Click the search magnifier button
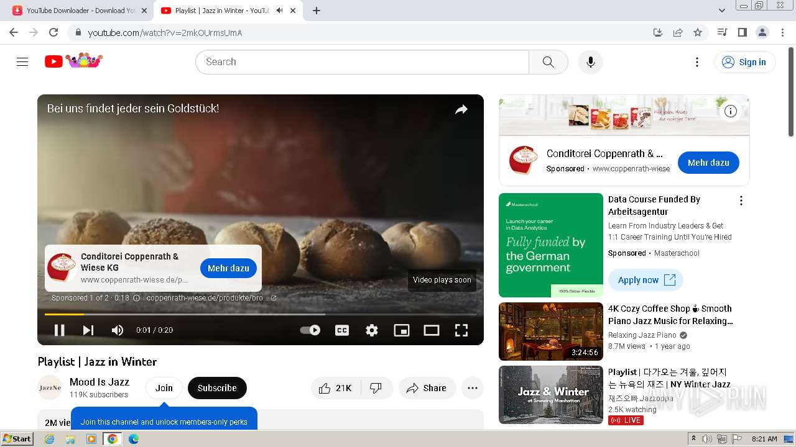 548,61
